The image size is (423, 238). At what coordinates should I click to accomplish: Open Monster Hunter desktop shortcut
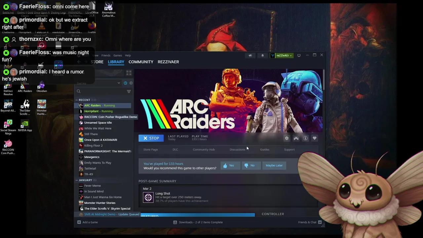[x=42, y=107]
